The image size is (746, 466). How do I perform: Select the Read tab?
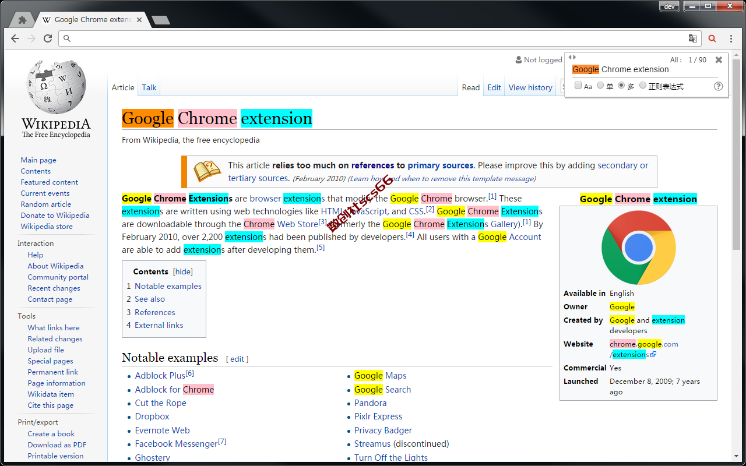pos(471,87)
